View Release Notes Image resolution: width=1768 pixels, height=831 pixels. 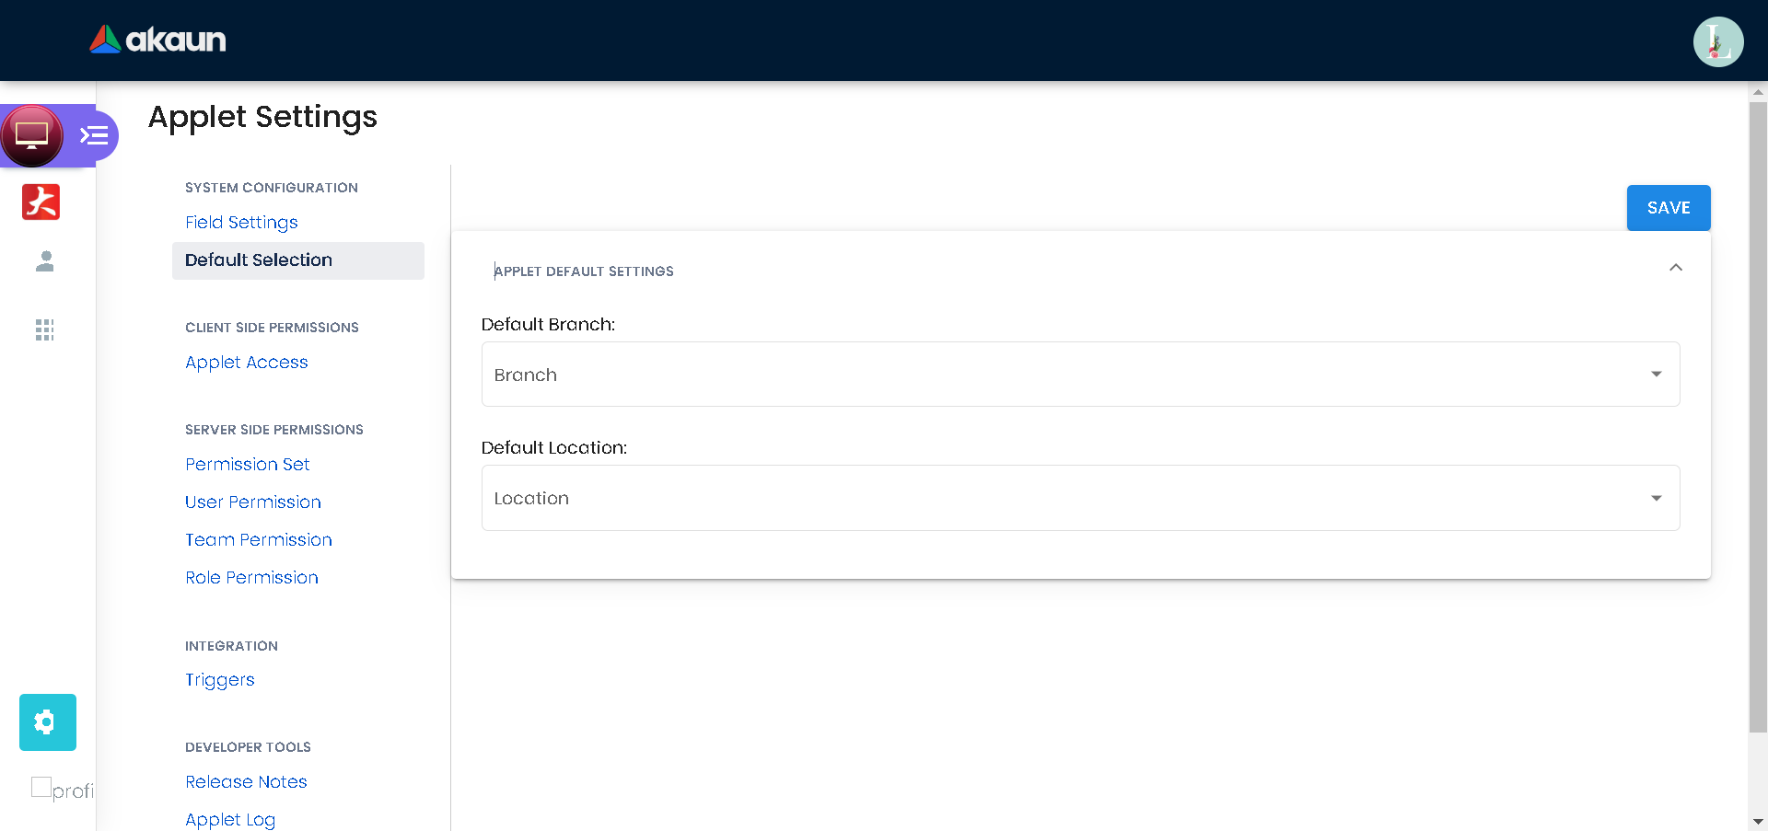point(246,782)
